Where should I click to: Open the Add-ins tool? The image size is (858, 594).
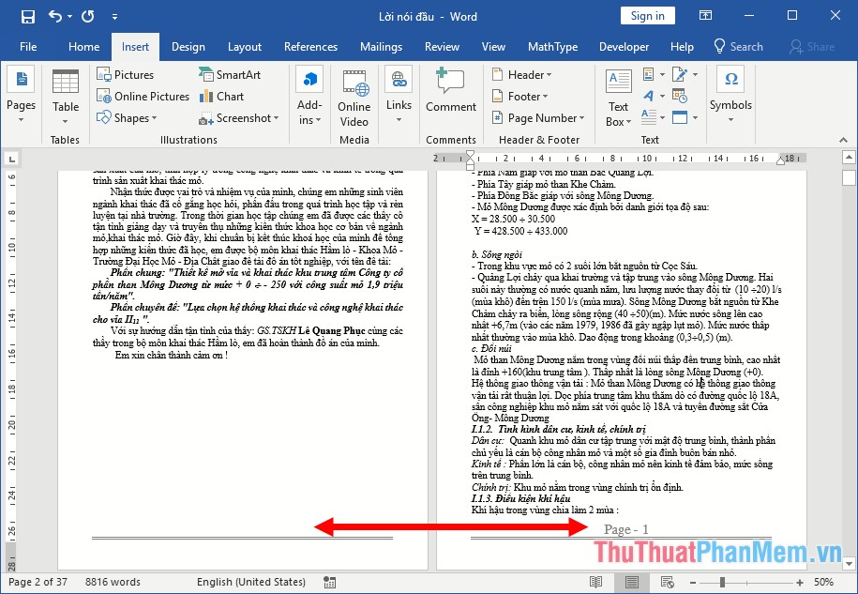click(x=309, y=96)
